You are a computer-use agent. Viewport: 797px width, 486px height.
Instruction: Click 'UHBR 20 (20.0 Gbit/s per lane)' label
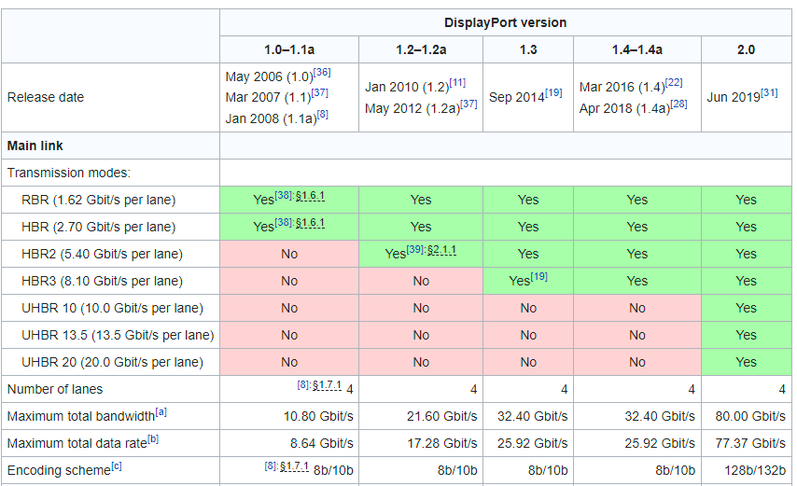point(112,362)
